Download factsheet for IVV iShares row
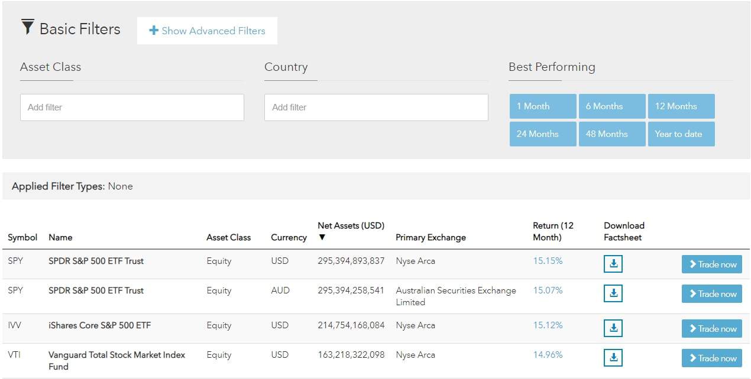The image size is (751, 379). [613, 328]
